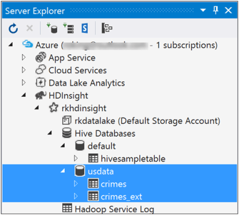Open the window position dropdown arrow
The image size is (239, 215).
pos(203,10)
